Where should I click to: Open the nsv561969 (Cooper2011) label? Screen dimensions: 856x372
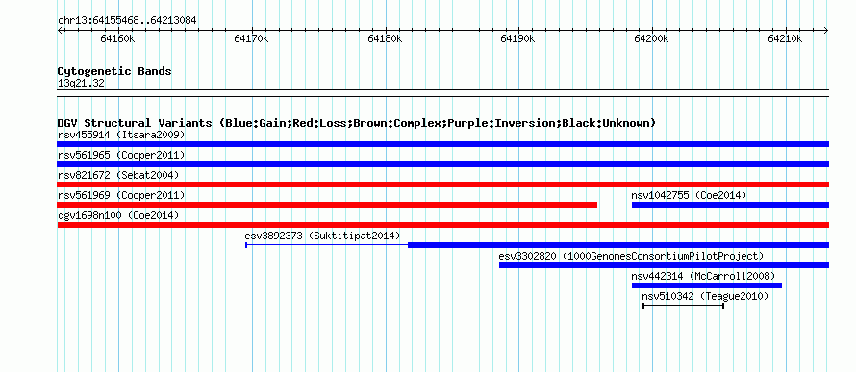click(x=121, y=195)
